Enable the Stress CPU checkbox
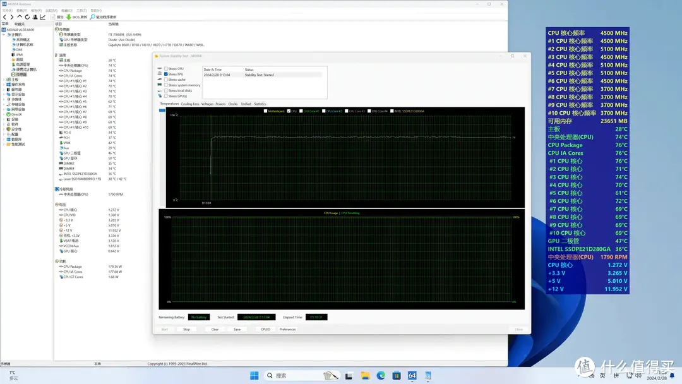The height and width of the screenshot is (384, 682). click(x=165, y=69)
